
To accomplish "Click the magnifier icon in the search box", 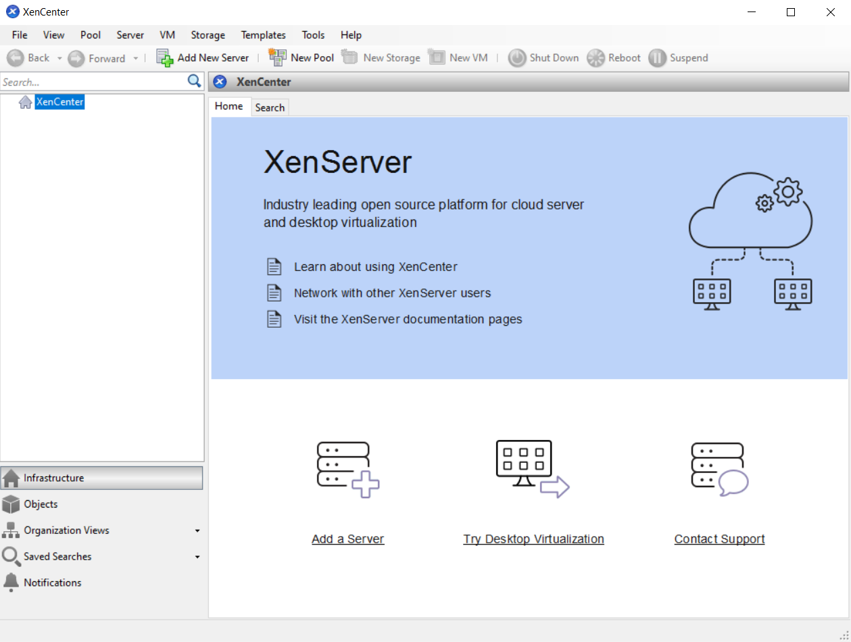I will (194, 81).
